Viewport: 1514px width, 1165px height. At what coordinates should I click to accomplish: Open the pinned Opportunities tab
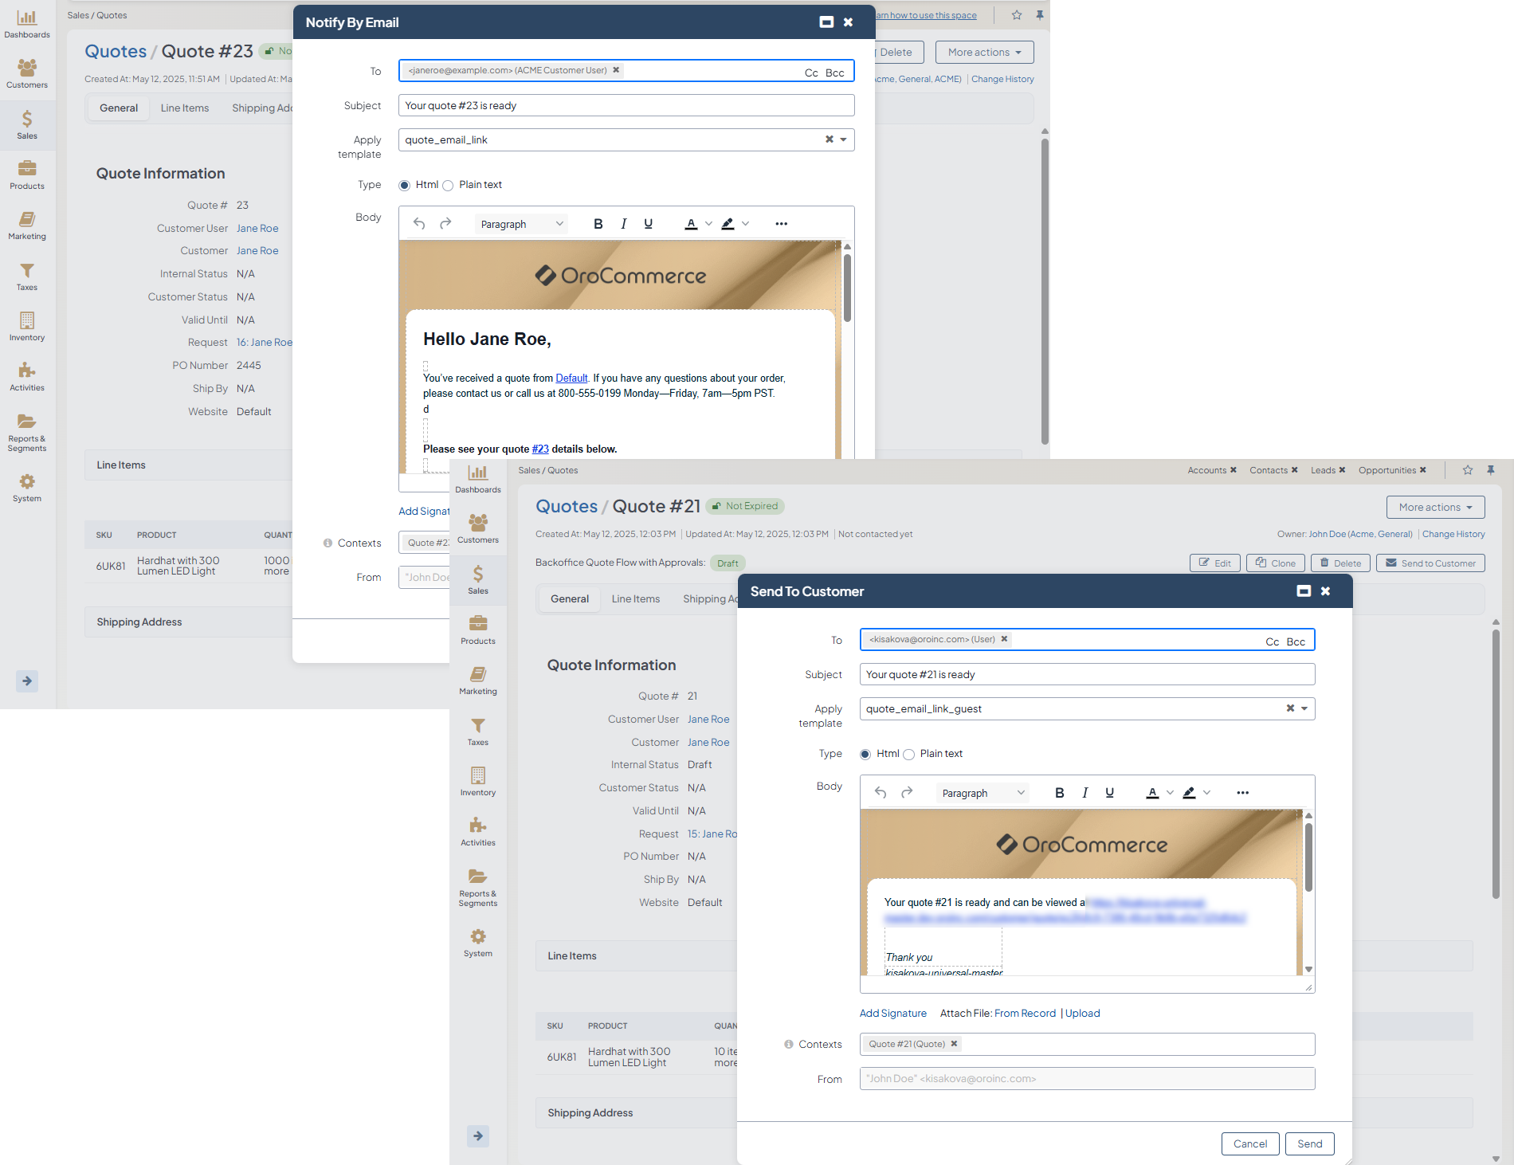click(1387, 470)
